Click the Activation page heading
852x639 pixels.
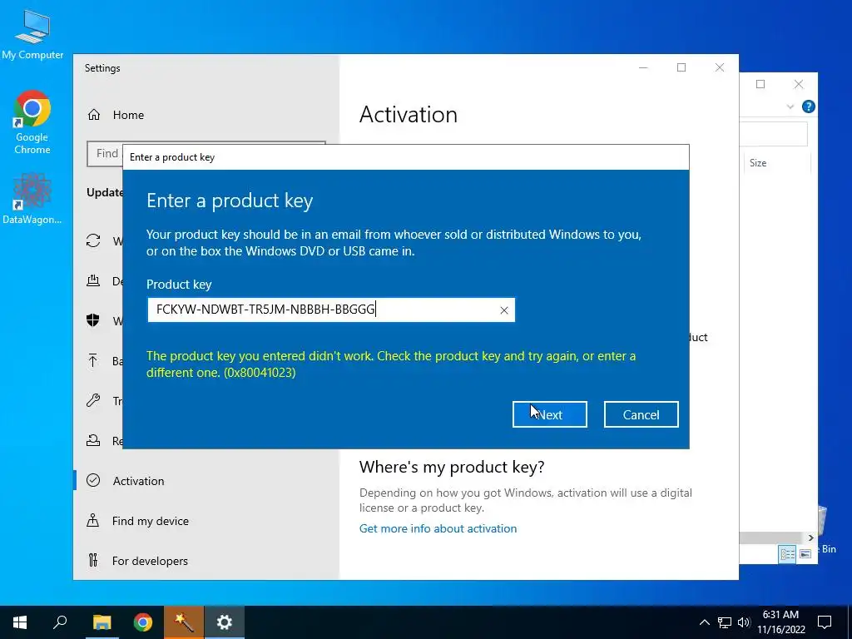click(x=408, y=115)
